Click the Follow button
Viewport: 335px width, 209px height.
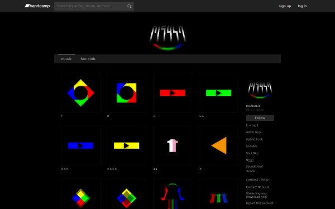pos(260,118)
